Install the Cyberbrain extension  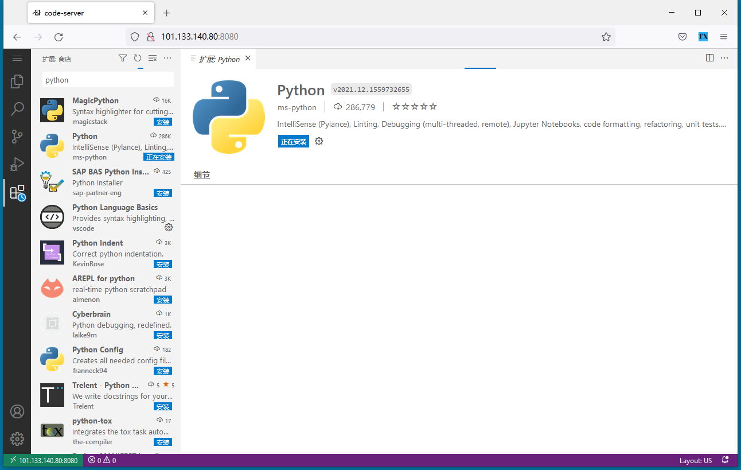[163, 335]
